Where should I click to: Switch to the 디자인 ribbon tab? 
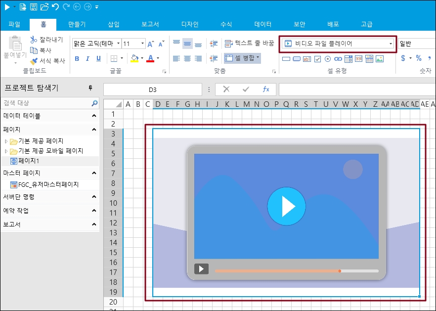point(190,24)
